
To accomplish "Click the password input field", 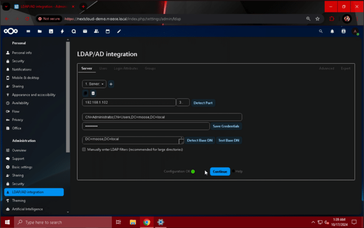I will click(146, 126).
